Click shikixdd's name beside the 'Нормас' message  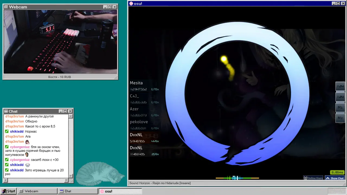[17, 132]
